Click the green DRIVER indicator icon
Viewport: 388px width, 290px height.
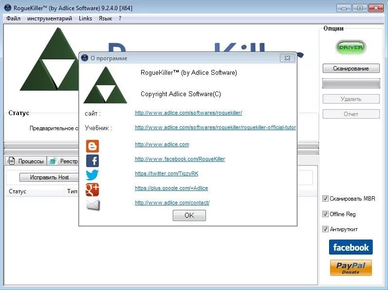pos(351,47)
